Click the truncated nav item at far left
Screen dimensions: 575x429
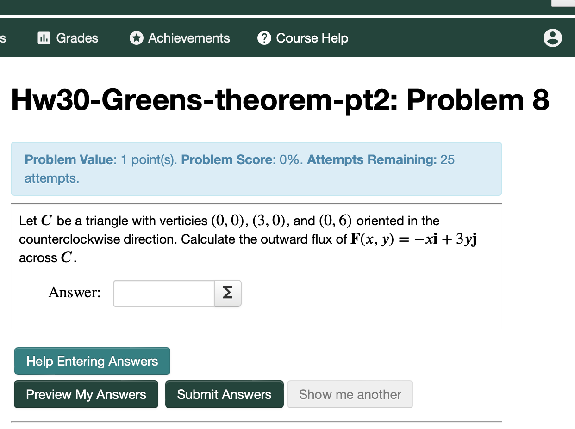(2, 38)
